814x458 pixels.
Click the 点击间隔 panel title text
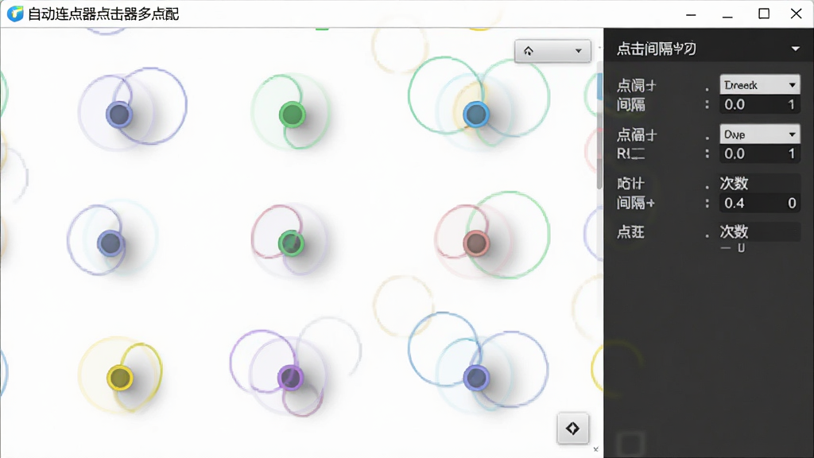[656, 49]
